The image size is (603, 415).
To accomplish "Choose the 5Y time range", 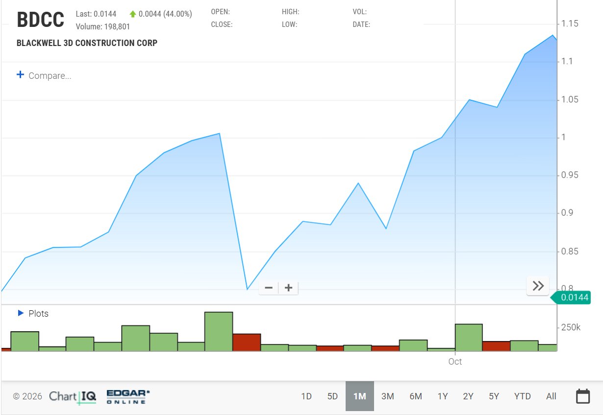I will coord(494,396).
